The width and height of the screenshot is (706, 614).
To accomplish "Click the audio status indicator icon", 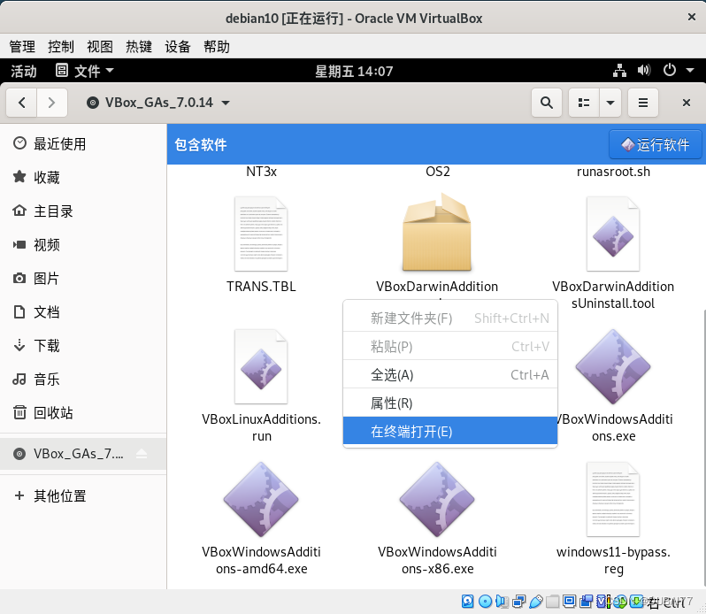I will click(502, 601).
